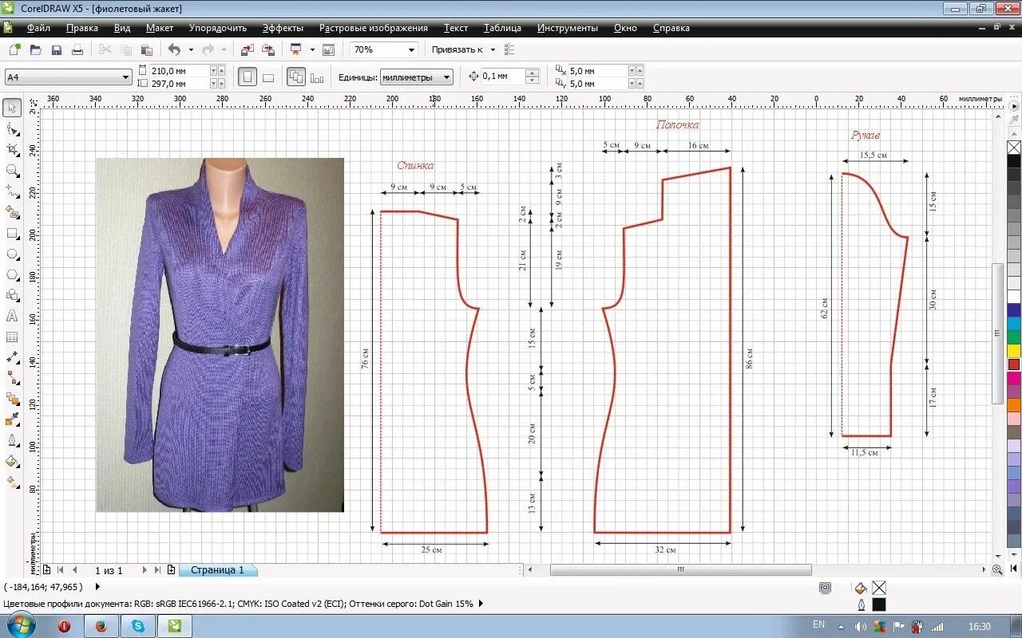The height and width of the screenshot is (638, 1022).
Task: Select the Parallel Dimension tool
Action: (12, 357)
